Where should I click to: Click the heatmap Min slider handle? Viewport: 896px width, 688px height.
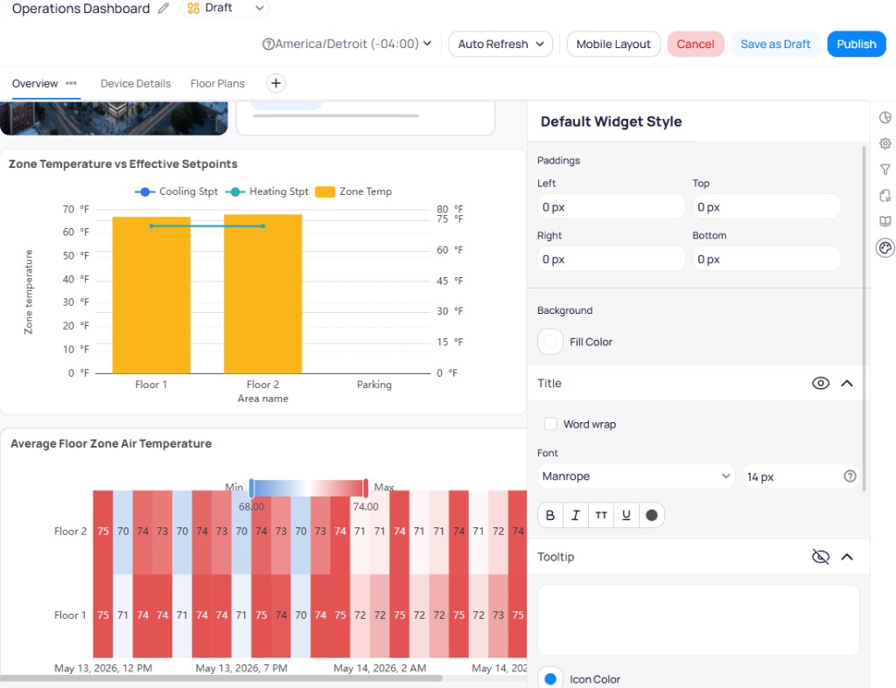pos(251,488)
